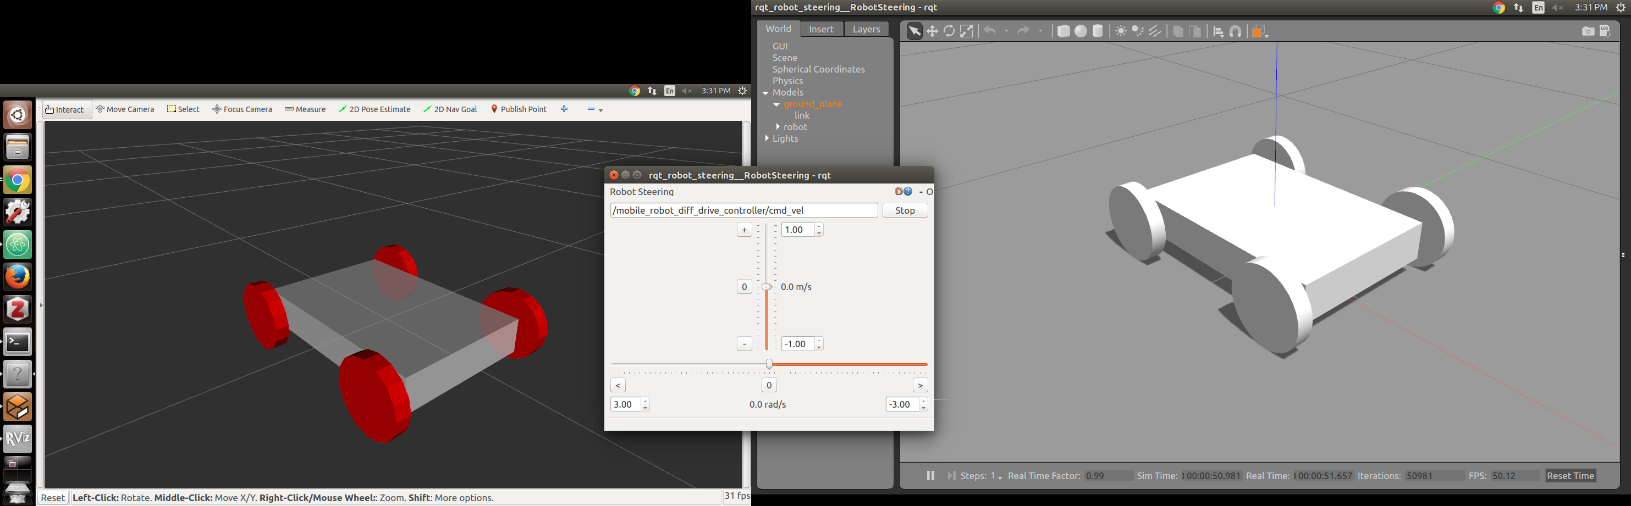Activate Gazebo translate mode tool
This screenshot has height=506, width=1631.
click(932, 31)
